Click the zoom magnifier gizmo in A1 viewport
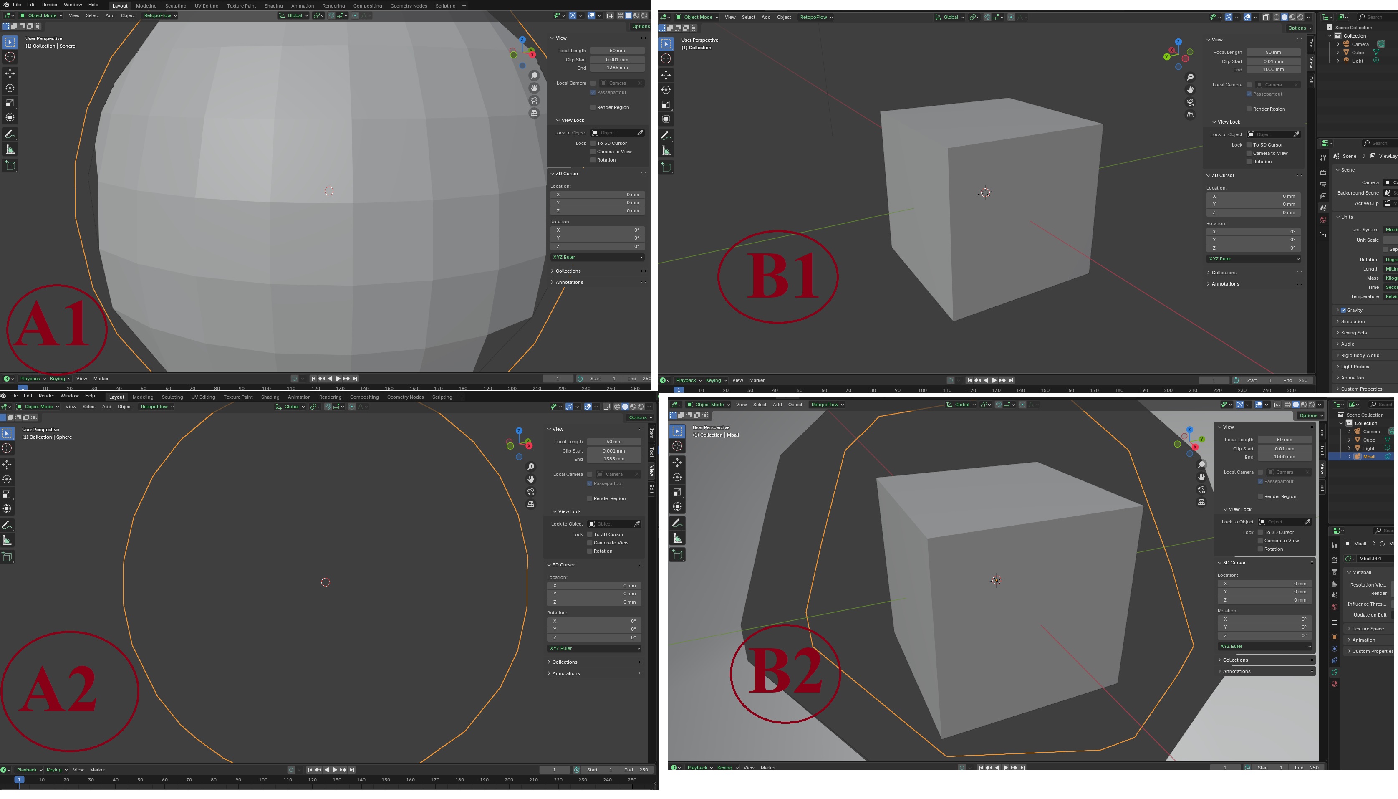This screenshot has height=799, width=1398. pyautogui.click(x=534, y=76)
